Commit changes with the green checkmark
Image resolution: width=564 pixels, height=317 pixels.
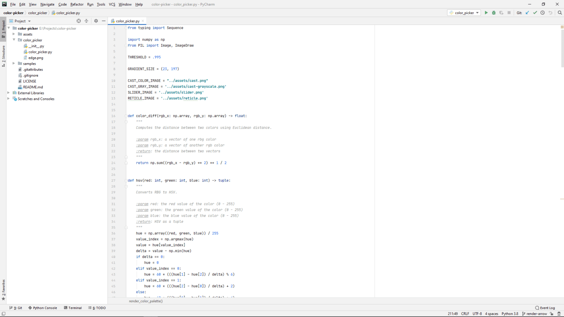pyautogui.click(x=535, y=13)
